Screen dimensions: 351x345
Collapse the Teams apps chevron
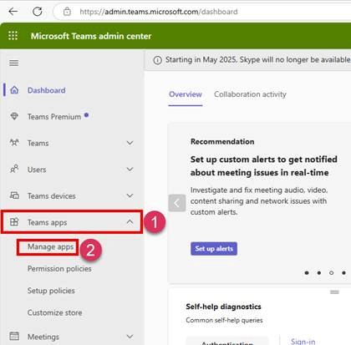pos(130,222)
